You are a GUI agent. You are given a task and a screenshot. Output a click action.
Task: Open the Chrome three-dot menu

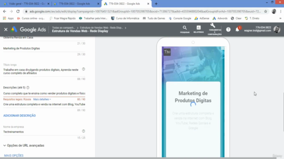(x=280, y=11)
